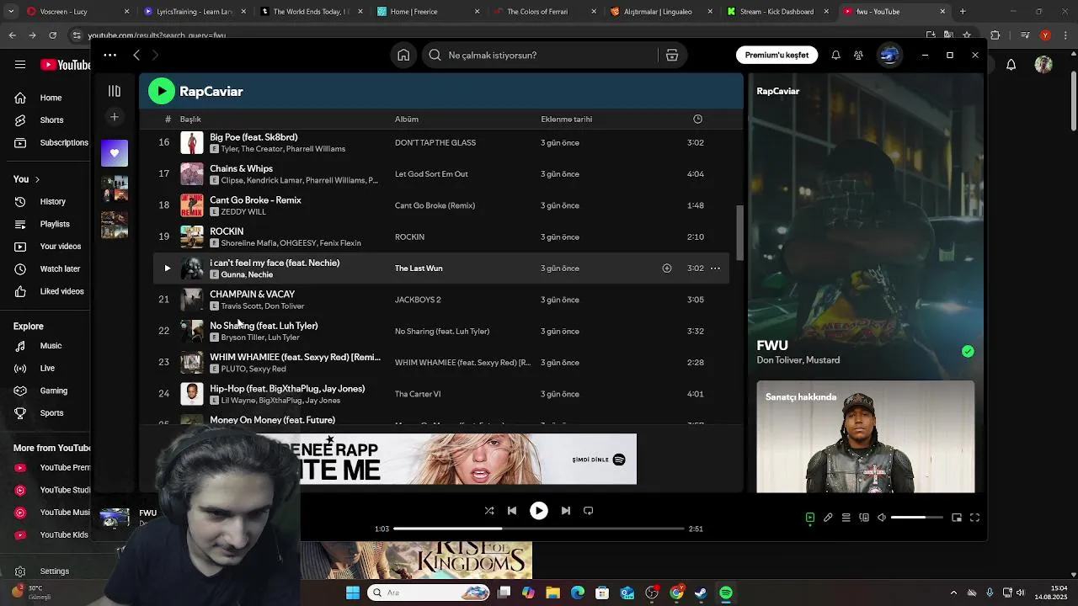1078x606 pixels.
Task: Go back in Spotify navigation
Action: 136,55
